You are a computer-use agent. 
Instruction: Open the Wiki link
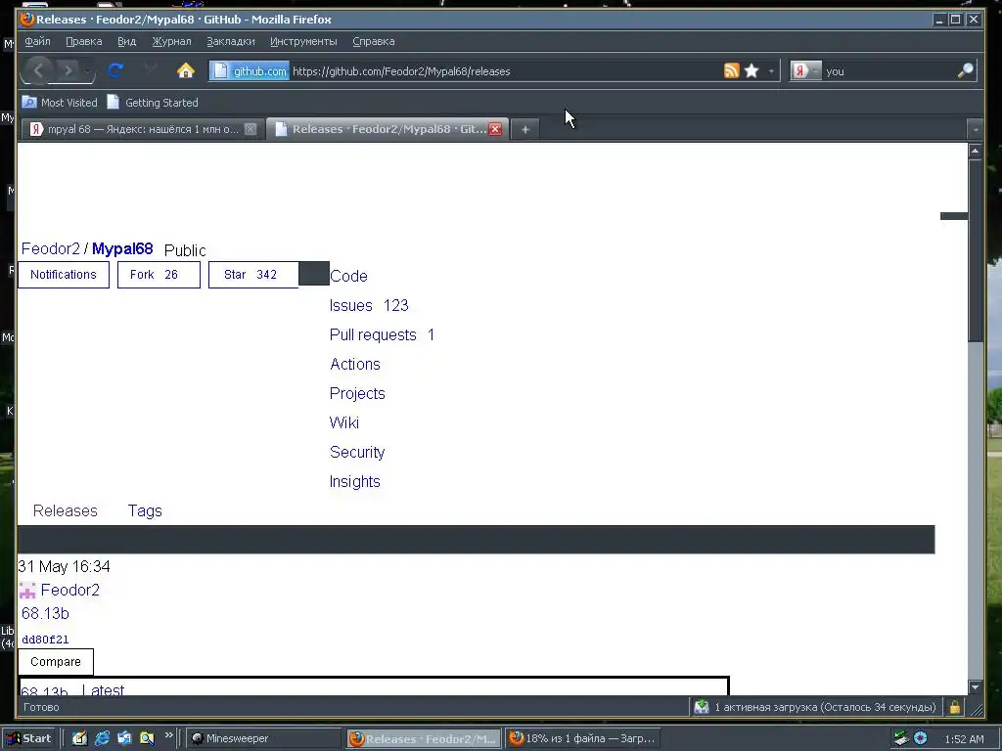click(x=343, y=423)
